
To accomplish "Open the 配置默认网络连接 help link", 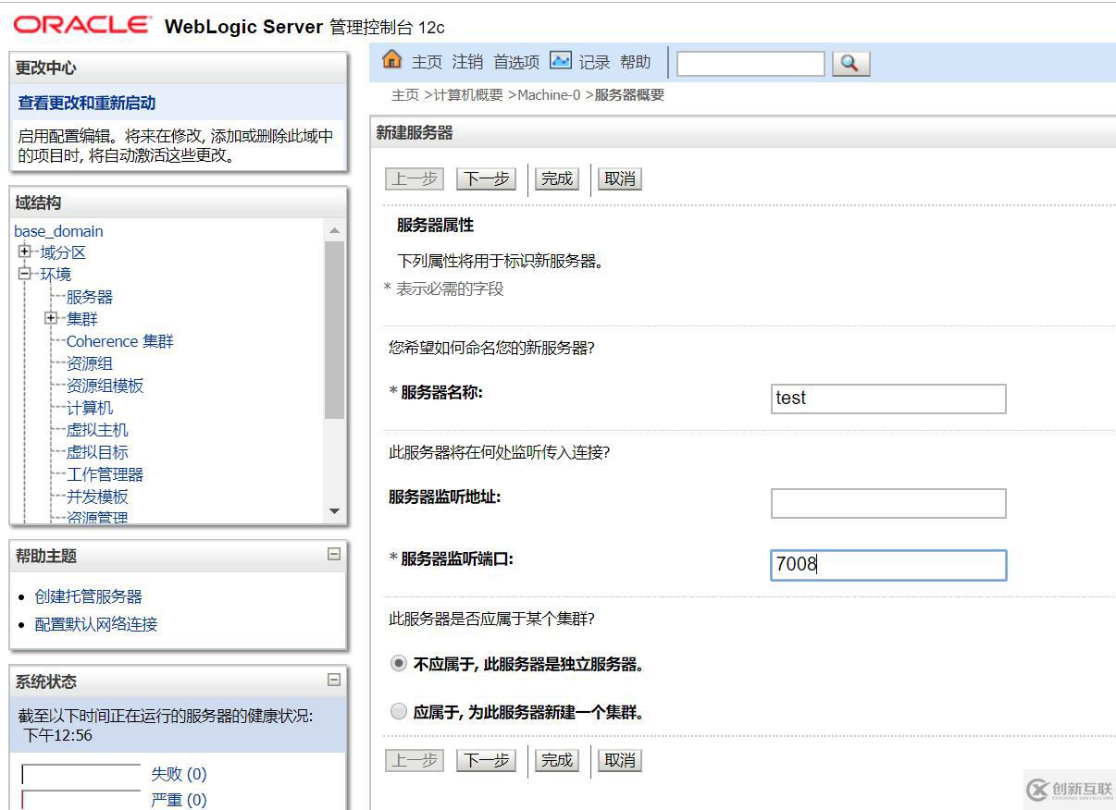I will [96, 624].
